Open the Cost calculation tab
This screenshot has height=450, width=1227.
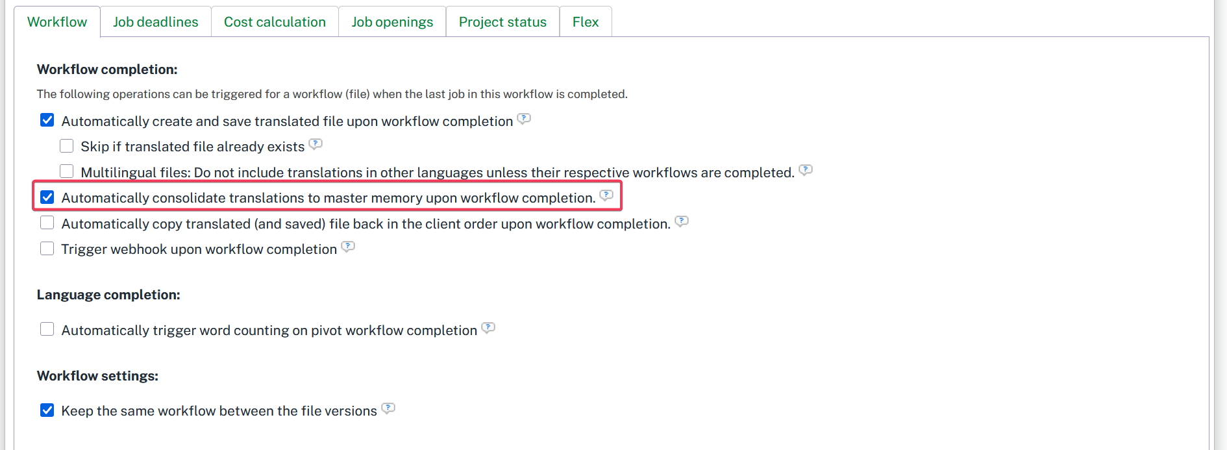275,22
